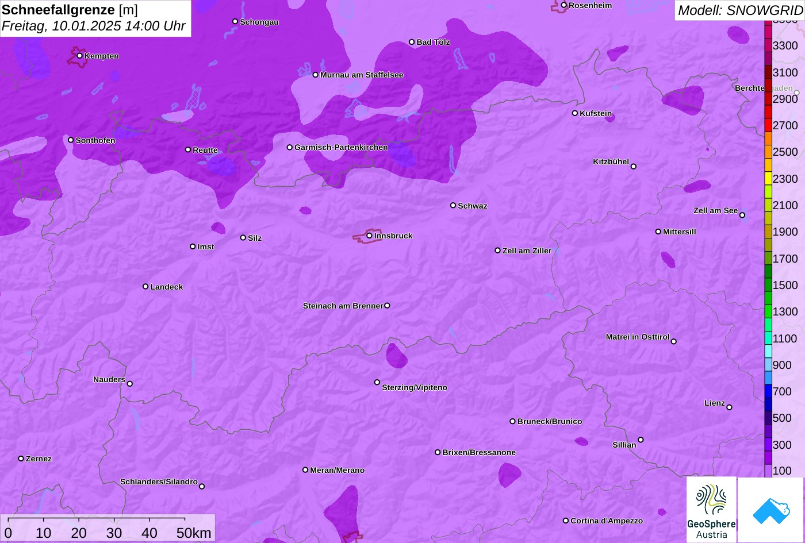The height and width of the screenshot is (543, 805).
Task: Click the 3300 legend value
Action: pyautogui.click(x=785, y=46)
